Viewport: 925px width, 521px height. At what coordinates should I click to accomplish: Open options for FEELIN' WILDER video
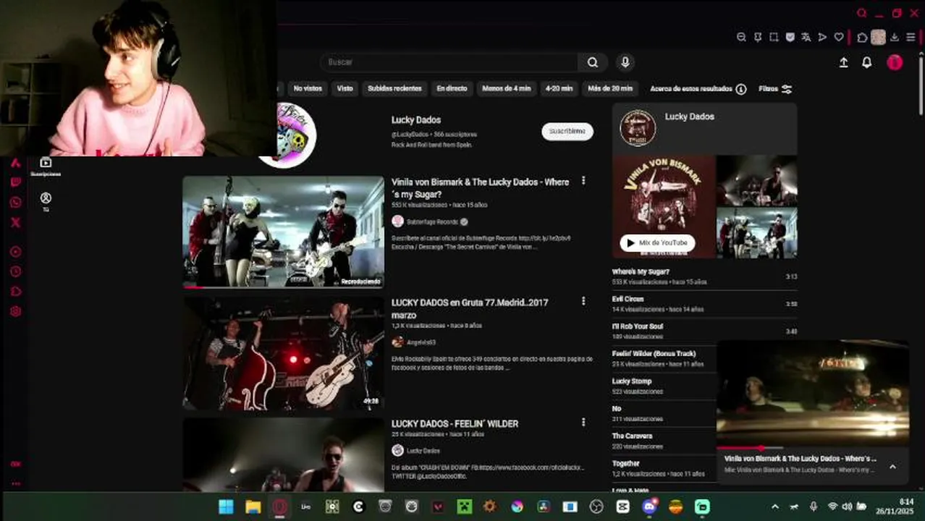click(583, 422)
